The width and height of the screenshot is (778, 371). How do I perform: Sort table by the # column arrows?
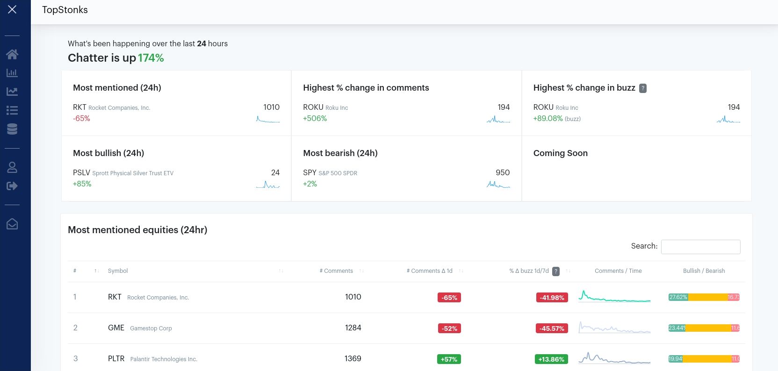pyautogui.click(x=96, y=271)
